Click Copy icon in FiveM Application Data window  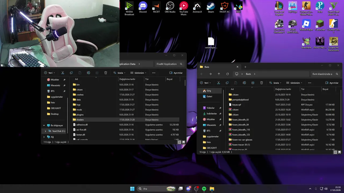coord(71,73)
